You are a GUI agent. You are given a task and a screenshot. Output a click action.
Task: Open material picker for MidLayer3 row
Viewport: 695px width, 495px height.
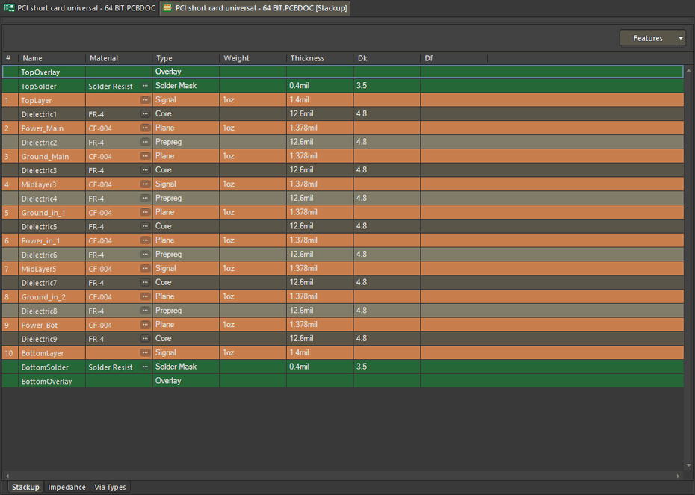[146, 184]
